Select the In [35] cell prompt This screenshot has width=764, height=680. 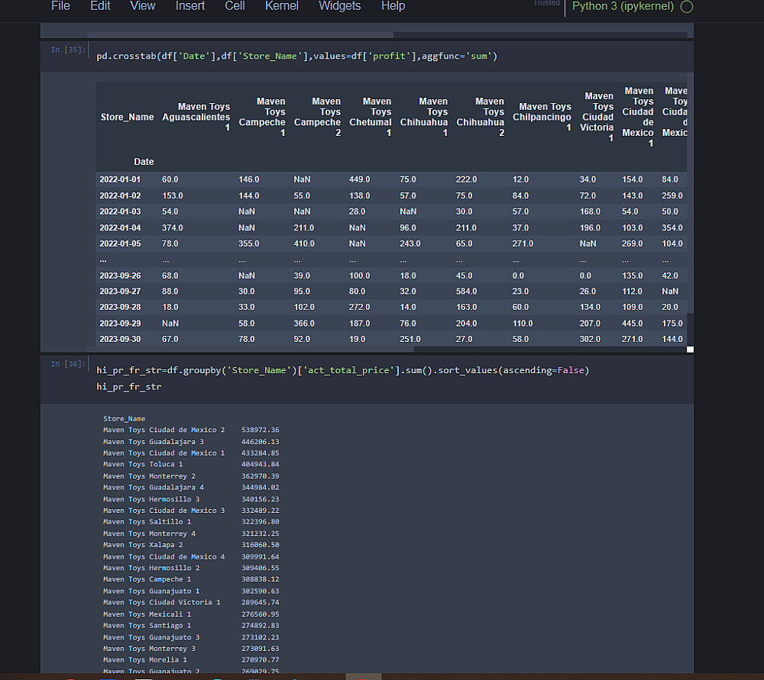68,50
